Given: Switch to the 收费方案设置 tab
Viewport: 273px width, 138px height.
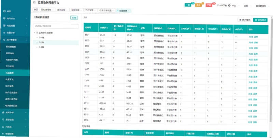Looking at the screenshot, I should (107, 10).
